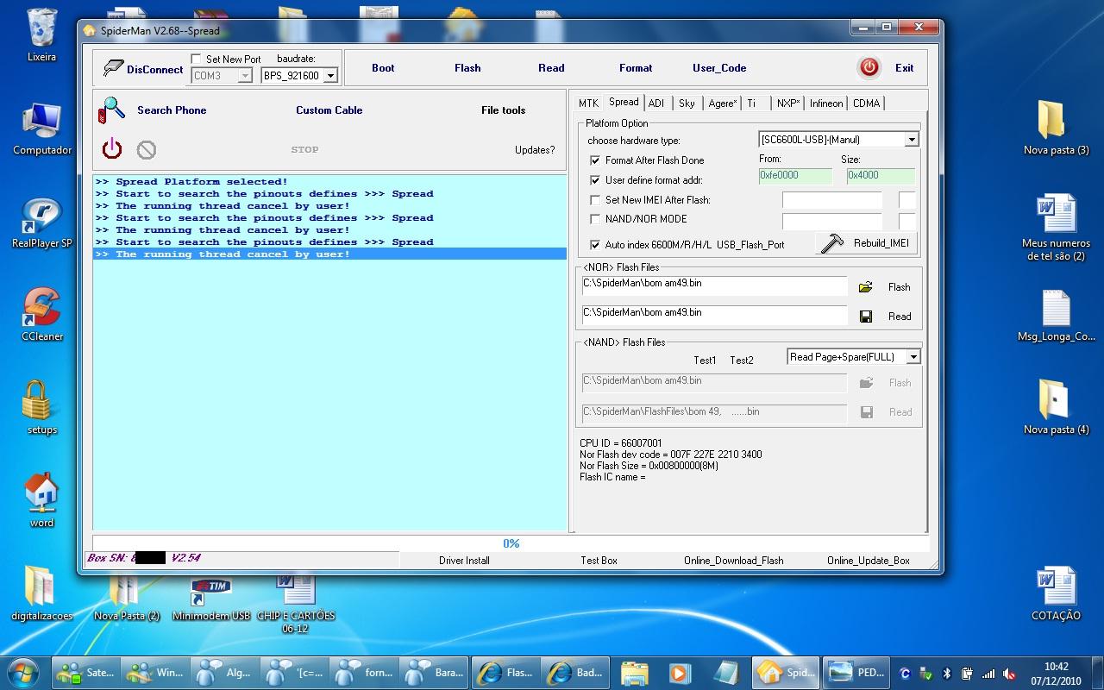Expand the baudrate BPS_921600 dropdown
The width and height of the screenshot is (1104, 690).
329,76
